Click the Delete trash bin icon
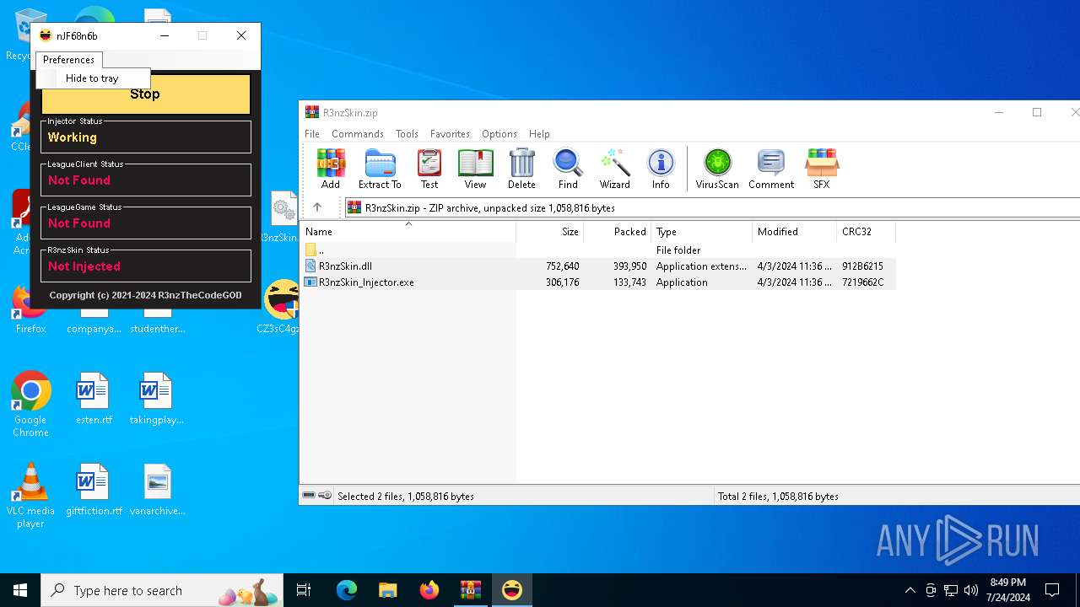Viewport: 1080px width, 607px height. 521,169
